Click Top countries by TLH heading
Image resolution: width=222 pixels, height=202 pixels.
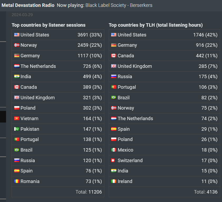point(156,25)
